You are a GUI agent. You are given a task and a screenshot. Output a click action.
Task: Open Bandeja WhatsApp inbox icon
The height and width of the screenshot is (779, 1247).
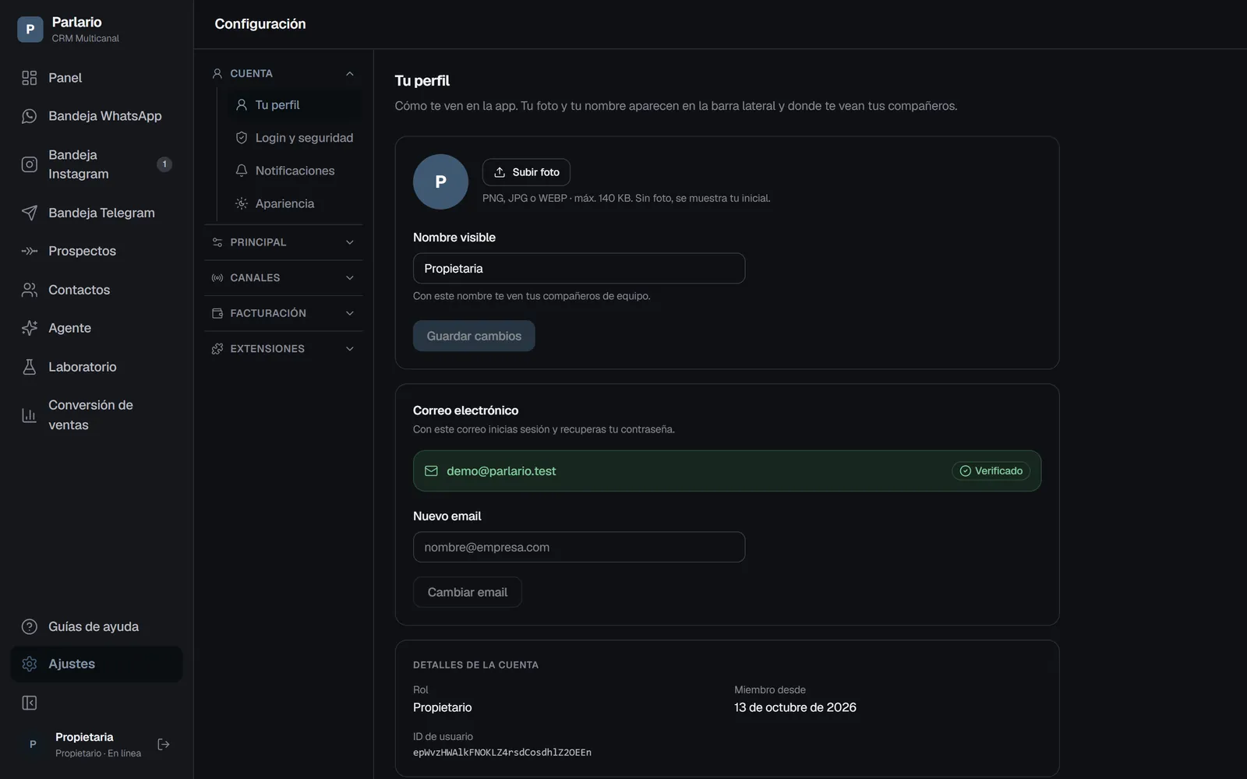pyautogui.click(x=30, y=116)
